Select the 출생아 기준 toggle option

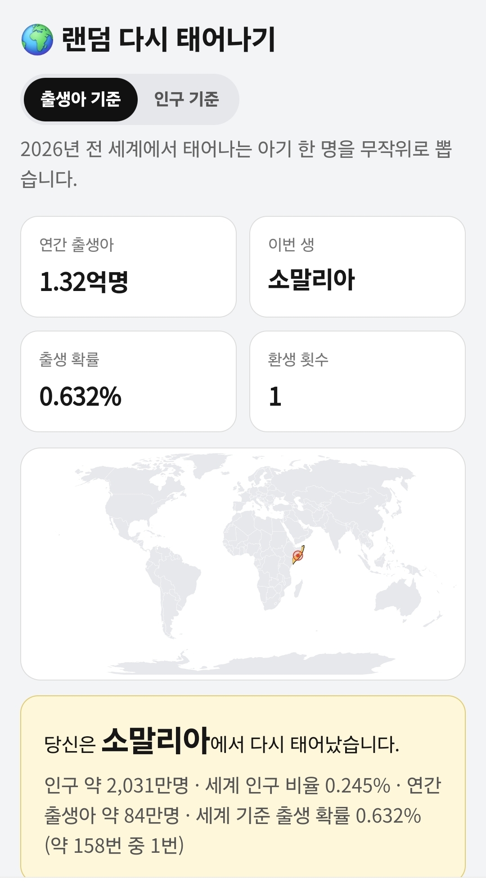81,99
